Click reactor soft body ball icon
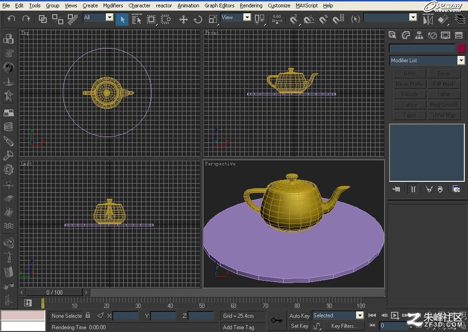Screen dimensions: 468x332 (x=9, y=67)
